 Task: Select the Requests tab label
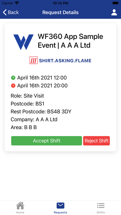60,213
